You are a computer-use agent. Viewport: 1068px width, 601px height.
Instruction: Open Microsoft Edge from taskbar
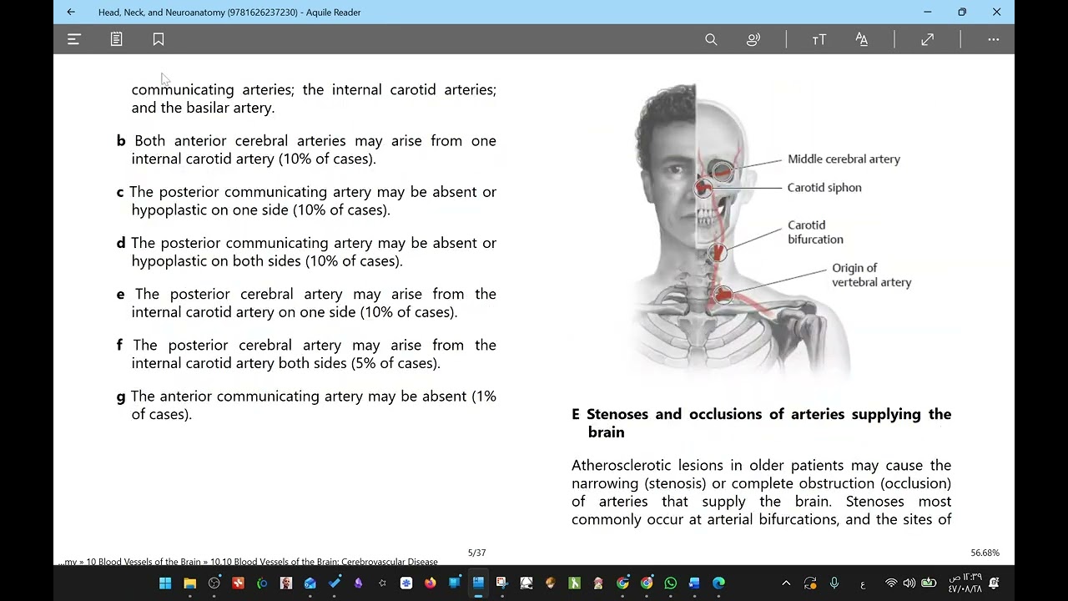[718, 583]
